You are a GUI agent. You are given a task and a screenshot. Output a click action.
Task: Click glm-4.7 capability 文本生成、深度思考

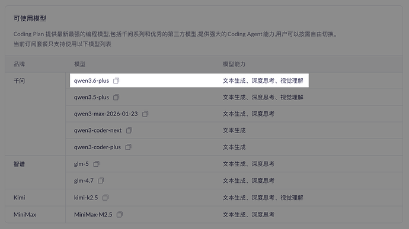(248, 180)
